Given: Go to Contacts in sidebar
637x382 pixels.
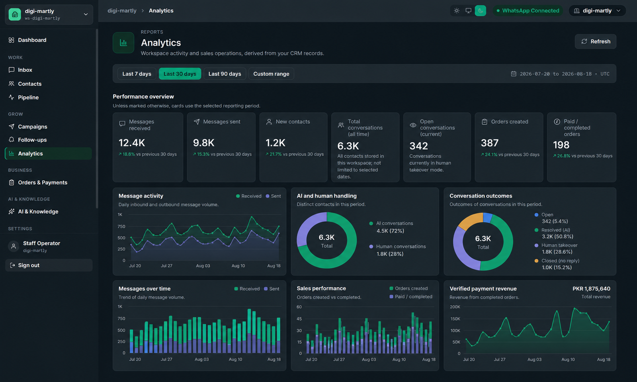Looking at the screenshot, I should [49, 84].
